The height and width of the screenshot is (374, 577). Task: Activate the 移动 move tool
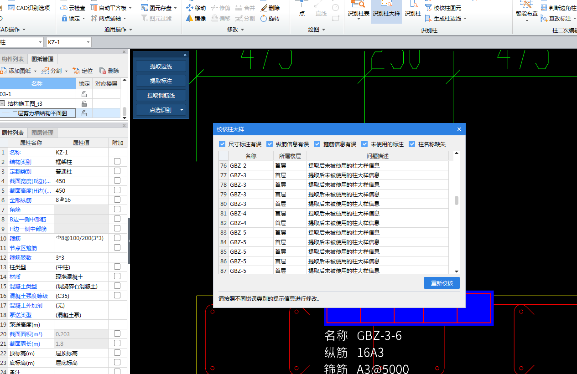[196, 8]
